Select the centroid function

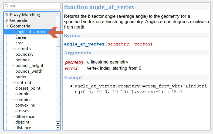(23, 83)
